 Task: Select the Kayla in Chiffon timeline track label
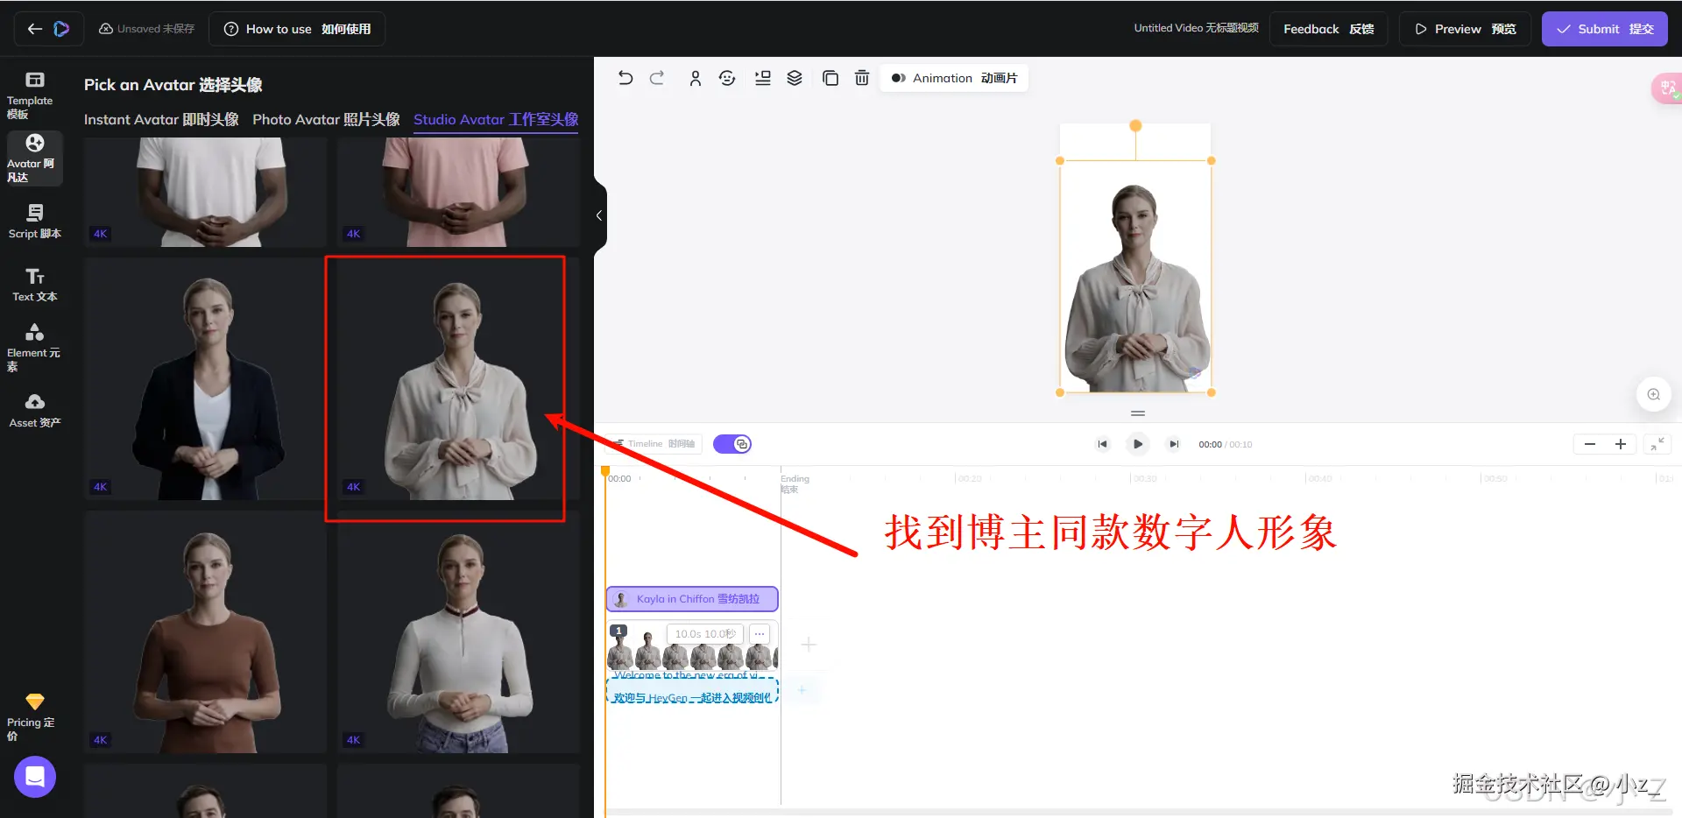tap(691, 598)
